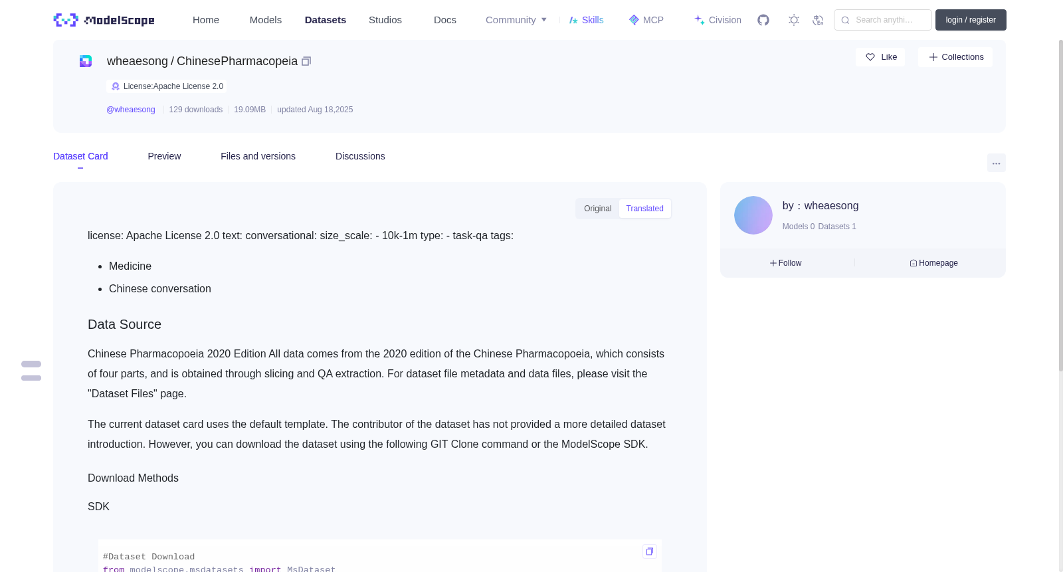Click the Models 0 count

coord(799,227)
